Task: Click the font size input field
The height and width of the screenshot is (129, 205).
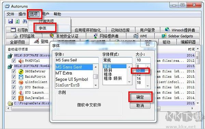Action: point(143,60)
